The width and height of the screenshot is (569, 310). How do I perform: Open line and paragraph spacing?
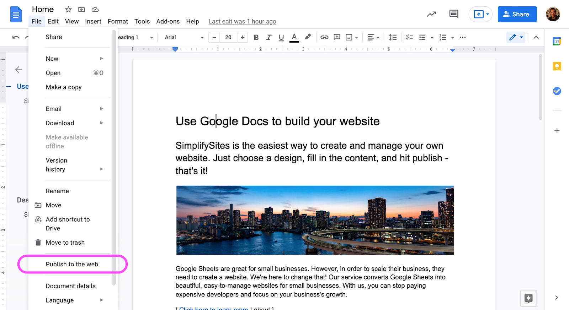tap(393, 37)
